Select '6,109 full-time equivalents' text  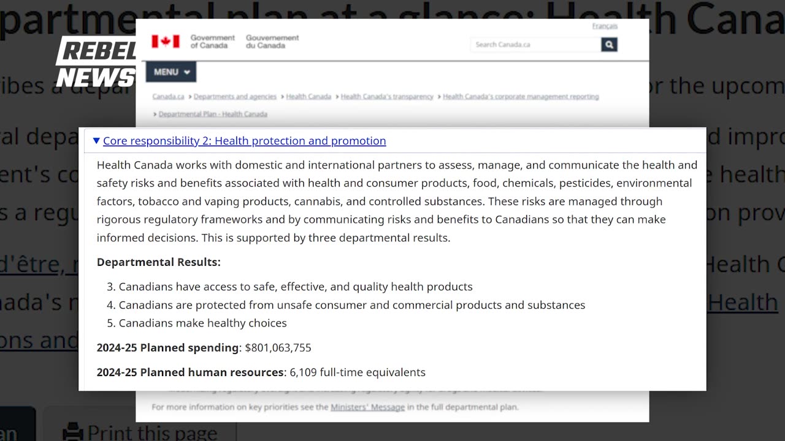[358, 372]
